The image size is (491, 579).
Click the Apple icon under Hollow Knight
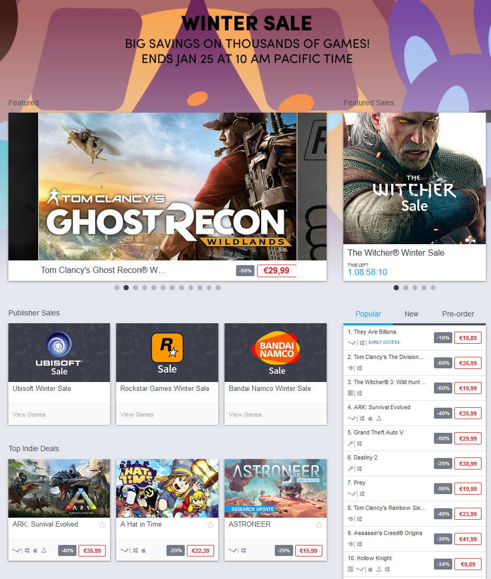tap(371, 569)
